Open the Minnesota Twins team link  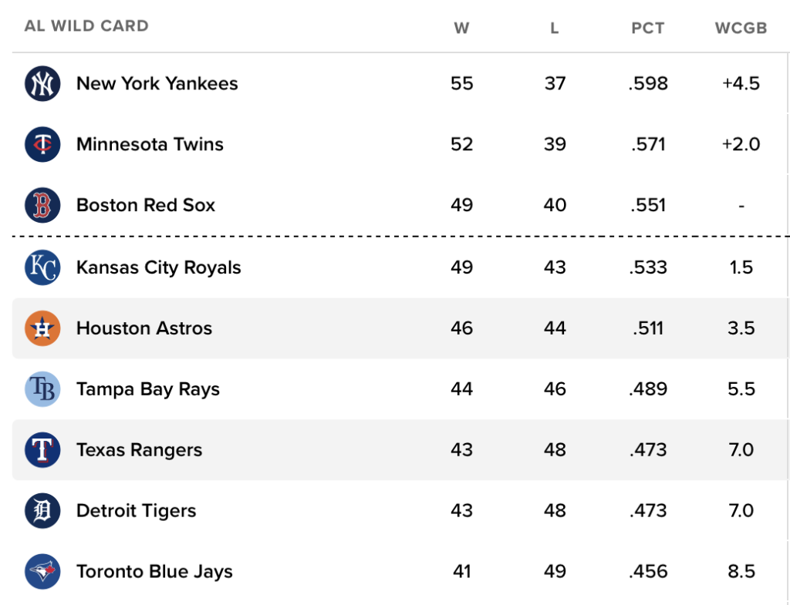(150, 144)
